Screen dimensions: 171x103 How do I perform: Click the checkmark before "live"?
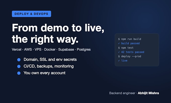coord(119,61)
